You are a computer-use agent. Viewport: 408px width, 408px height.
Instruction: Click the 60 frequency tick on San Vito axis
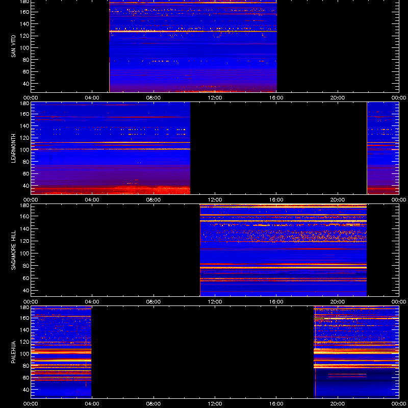tap(27, 72)
